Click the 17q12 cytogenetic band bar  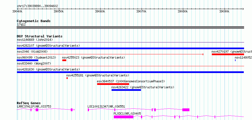point(130,27)
